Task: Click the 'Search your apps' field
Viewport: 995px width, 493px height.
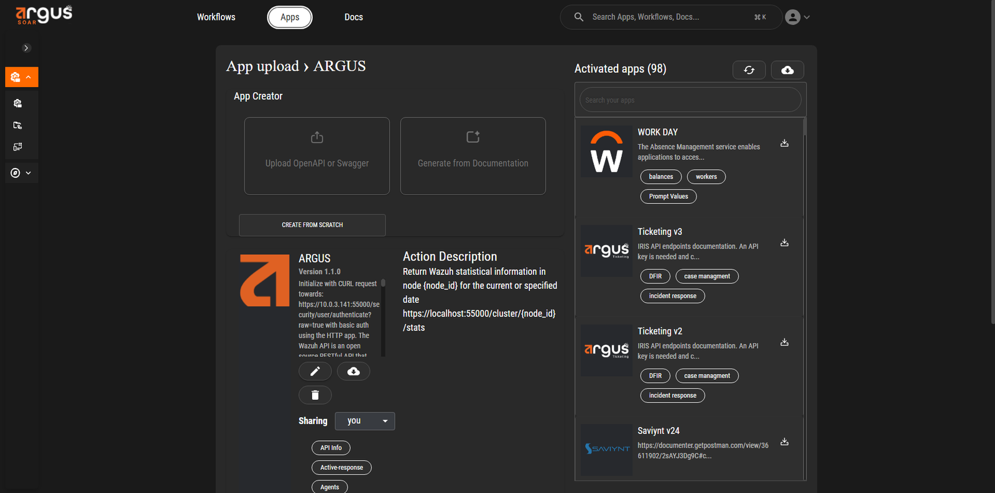Action: click(x=690, y=100)
